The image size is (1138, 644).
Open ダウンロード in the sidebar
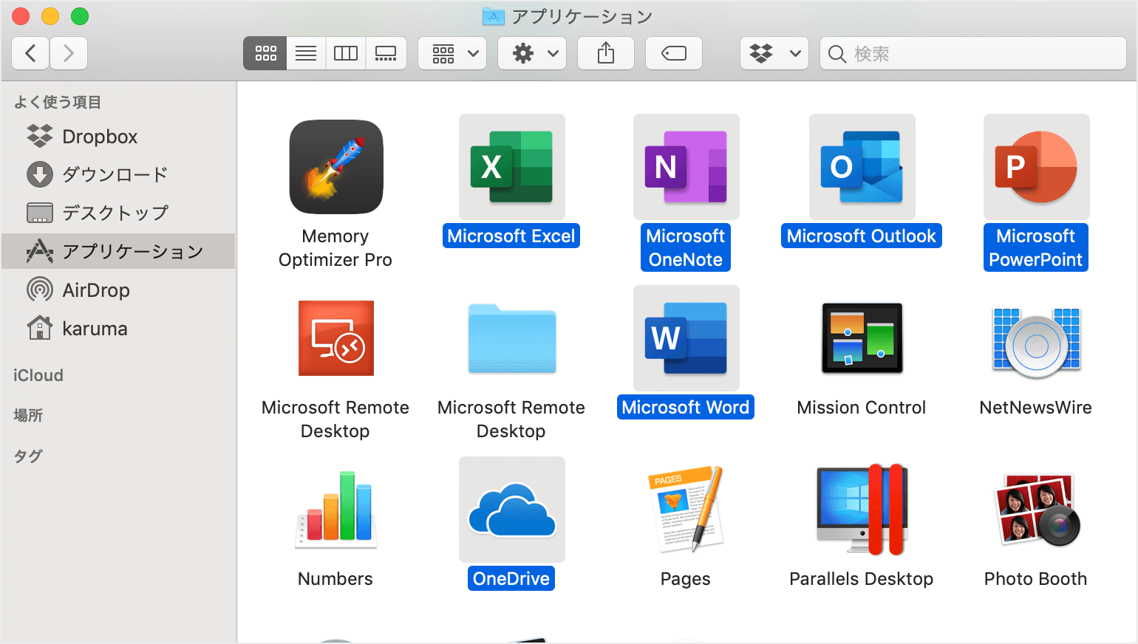tap(118, 175)
